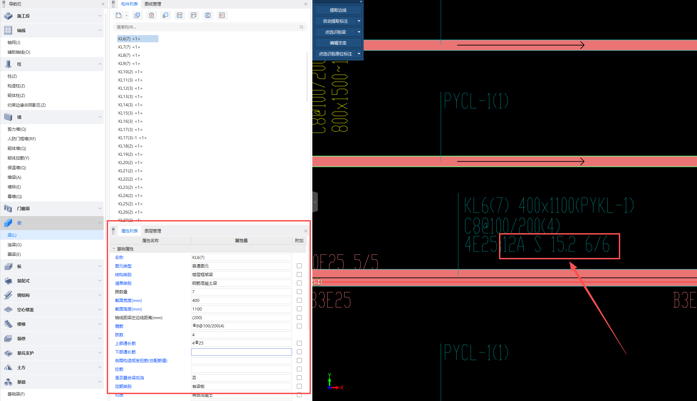Click the save component library icon

pyautogui.click(x=180, y=15)
